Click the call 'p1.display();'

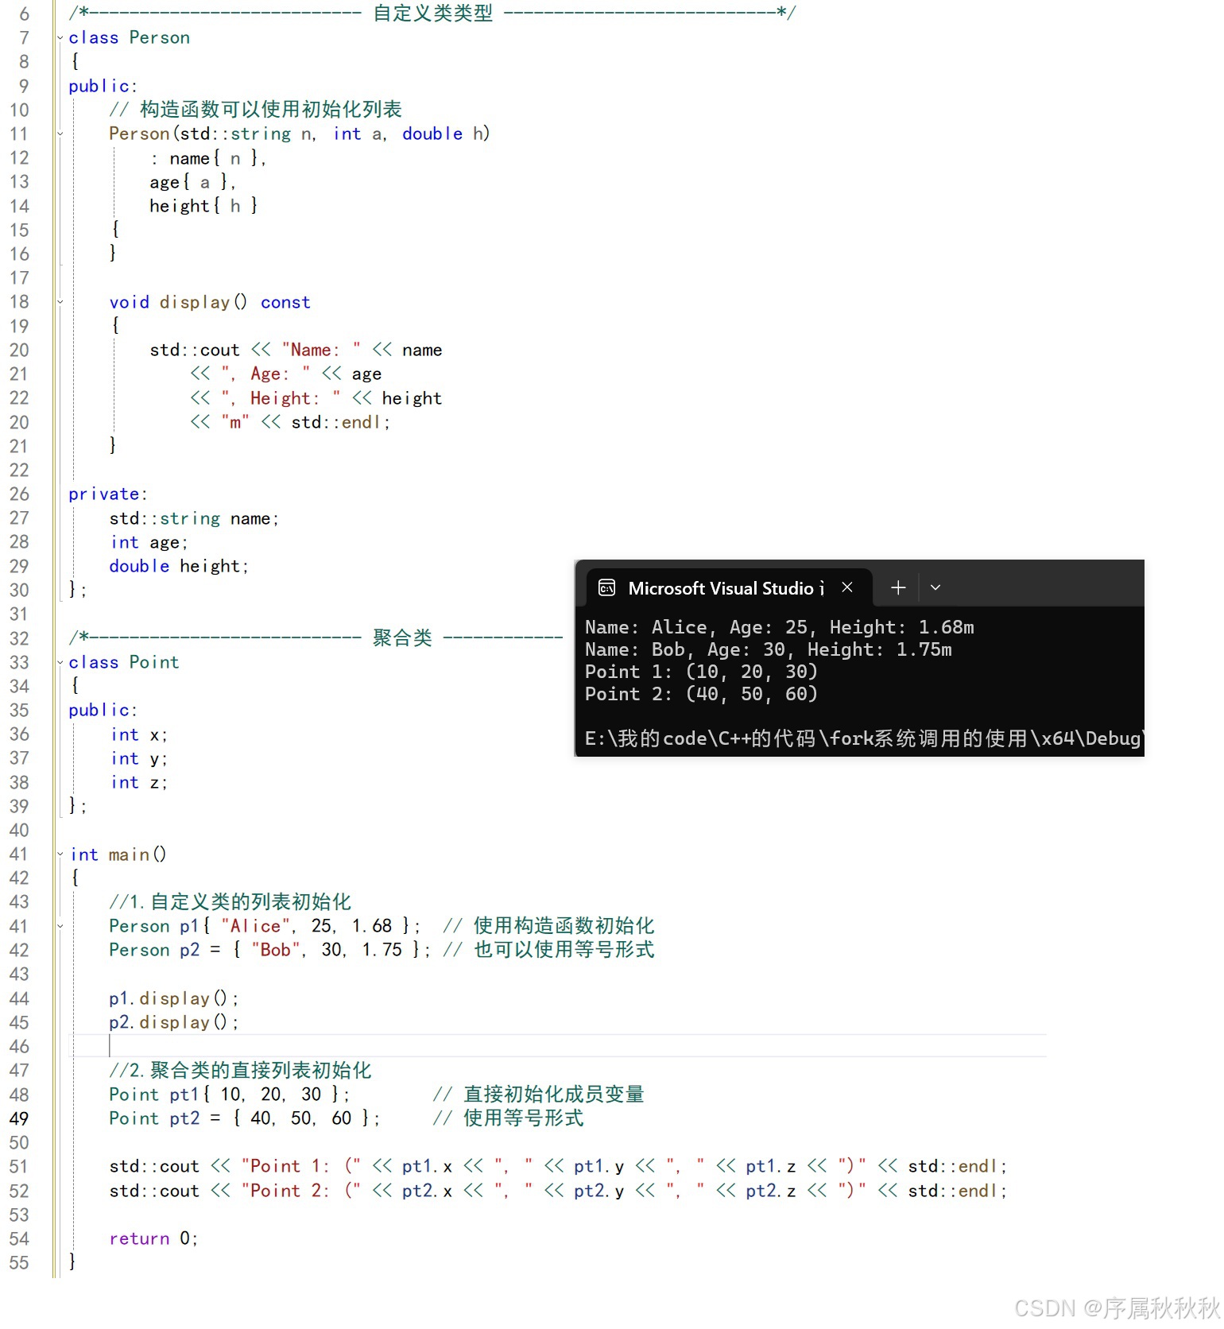tap(174, 998)
